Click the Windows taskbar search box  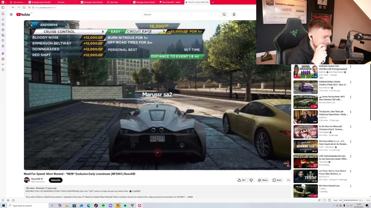(28, 206)
